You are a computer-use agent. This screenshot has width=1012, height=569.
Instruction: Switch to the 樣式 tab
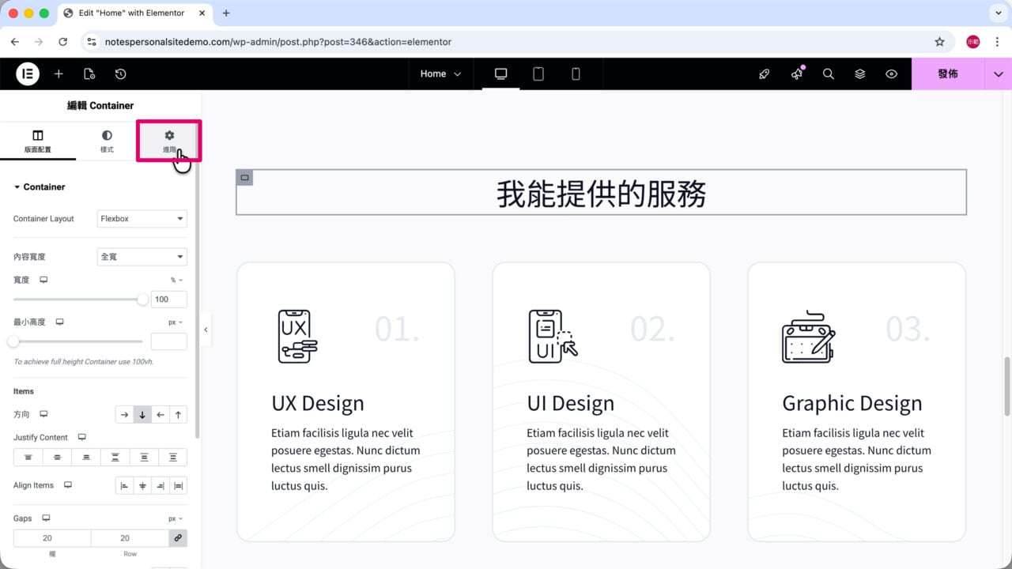click(x=107, y=141)
